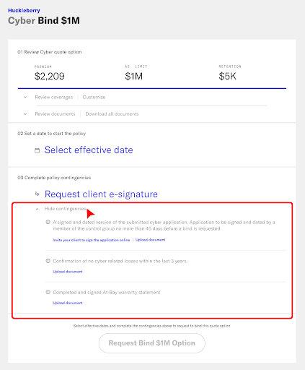
Task: Open the Huckleberry link at top
Action: pos(24,10)
